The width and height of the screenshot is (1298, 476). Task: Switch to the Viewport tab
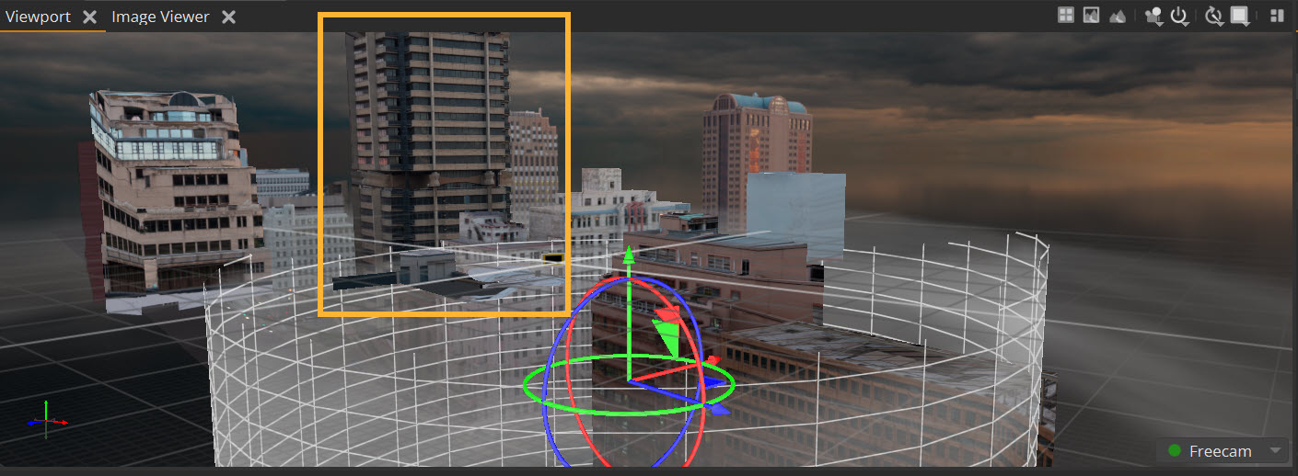(x=38, y=17)
